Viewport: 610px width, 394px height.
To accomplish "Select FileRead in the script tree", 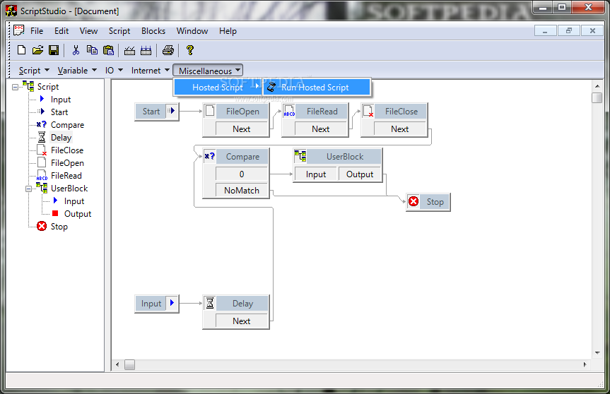I will [66, 176].
